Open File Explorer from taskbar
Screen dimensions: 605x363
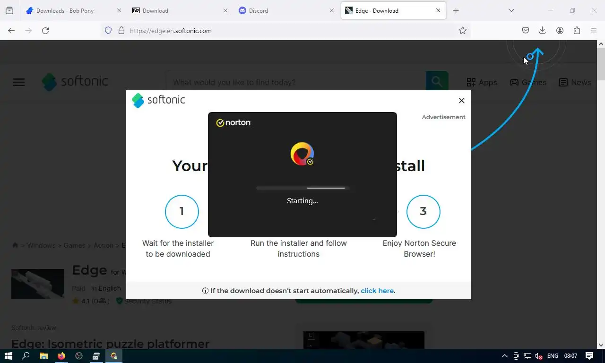click(x=43, y=356)
